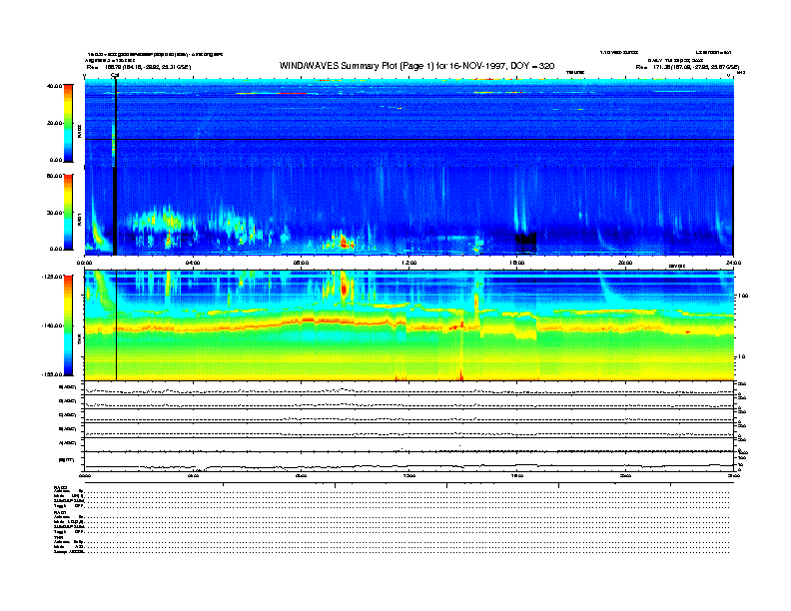Click the black calibration strip in the RAD1 panel

115,211
